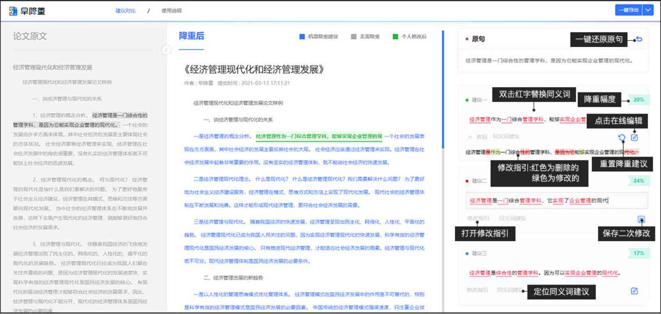Click red word 现代化 at the end of 建议三
661x314 pixels.
pyautogui.click(x=610, y=273)
